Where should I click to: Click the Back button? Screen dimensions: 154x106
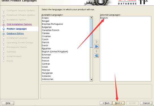[106, 103]
